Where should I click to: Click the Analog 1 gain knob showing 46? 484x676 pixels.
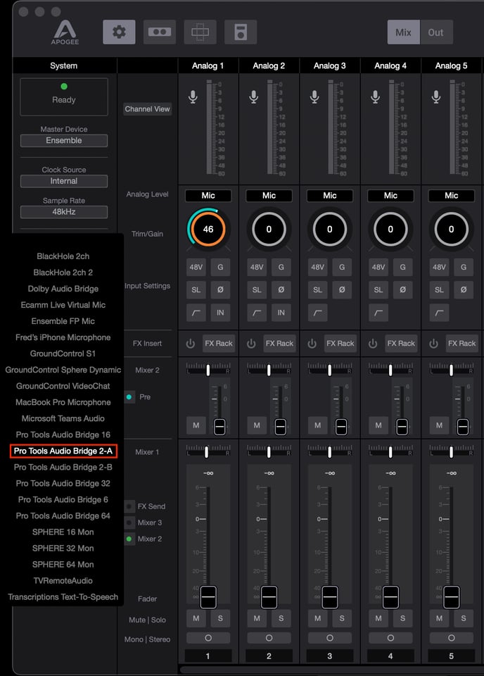[208, 229]
